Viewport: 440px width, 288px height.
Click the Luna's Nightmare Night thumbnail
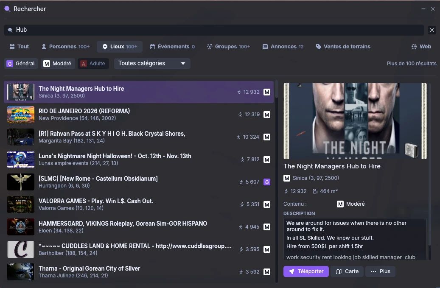click(x=21, y=159)
